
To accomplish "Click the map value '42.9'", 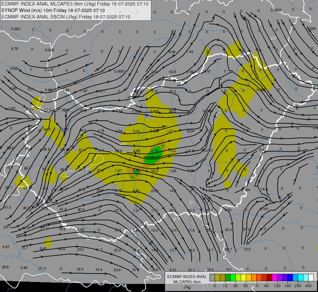I will 61,249.
